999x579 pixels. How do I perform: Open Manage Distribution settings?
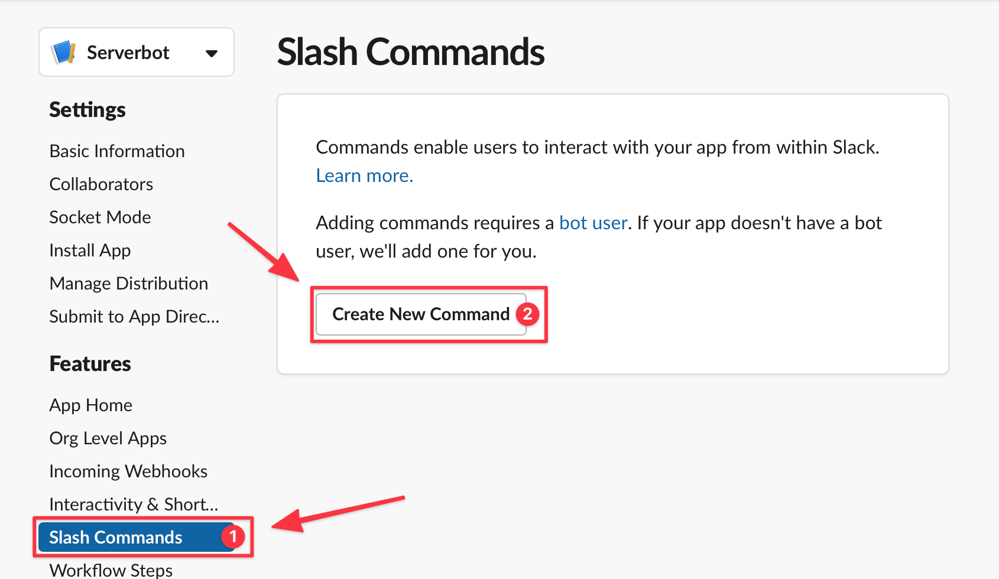coord(128,283)
